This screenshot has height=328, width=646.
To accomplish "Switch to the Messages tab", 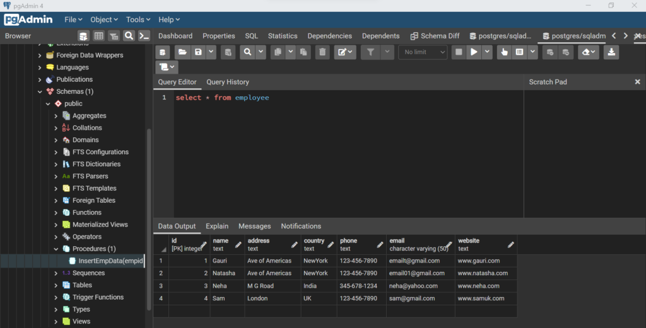I will [x=254, y=226].
